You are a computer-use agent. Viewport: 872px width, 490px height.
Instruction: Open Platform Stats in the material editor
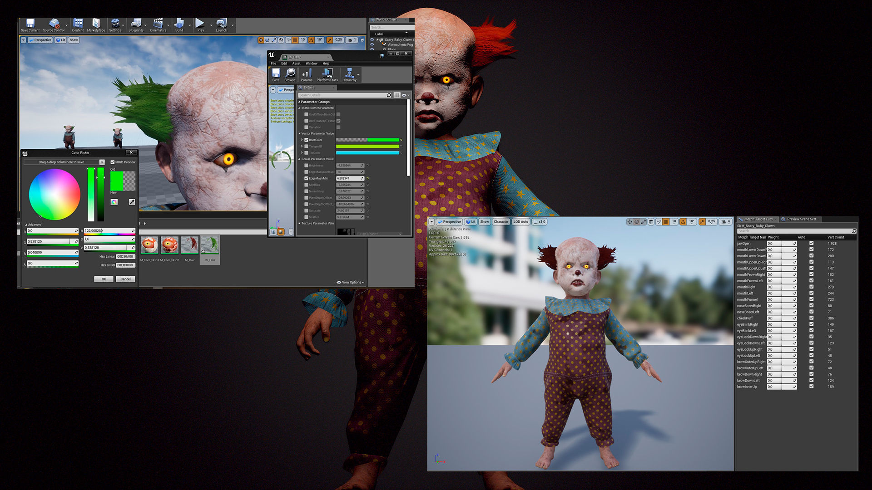(x=327, y=74)
